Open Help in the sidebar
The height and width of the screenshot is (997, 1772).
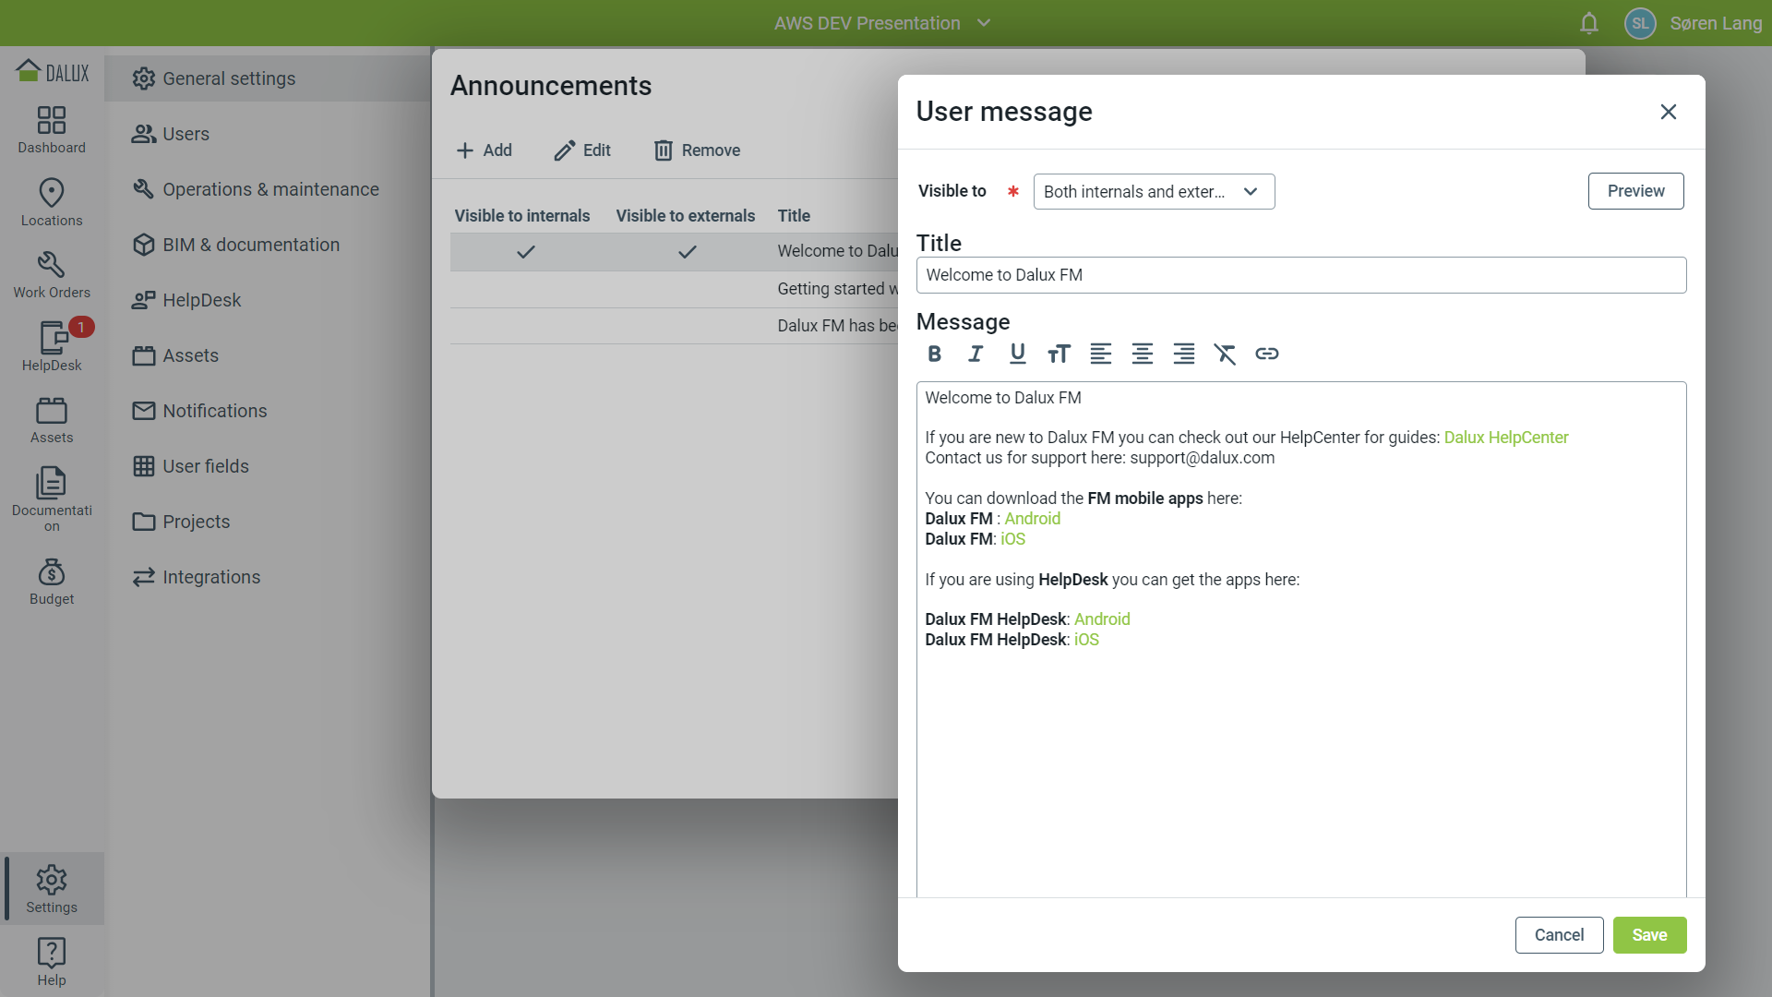click(x=52, y=962)
